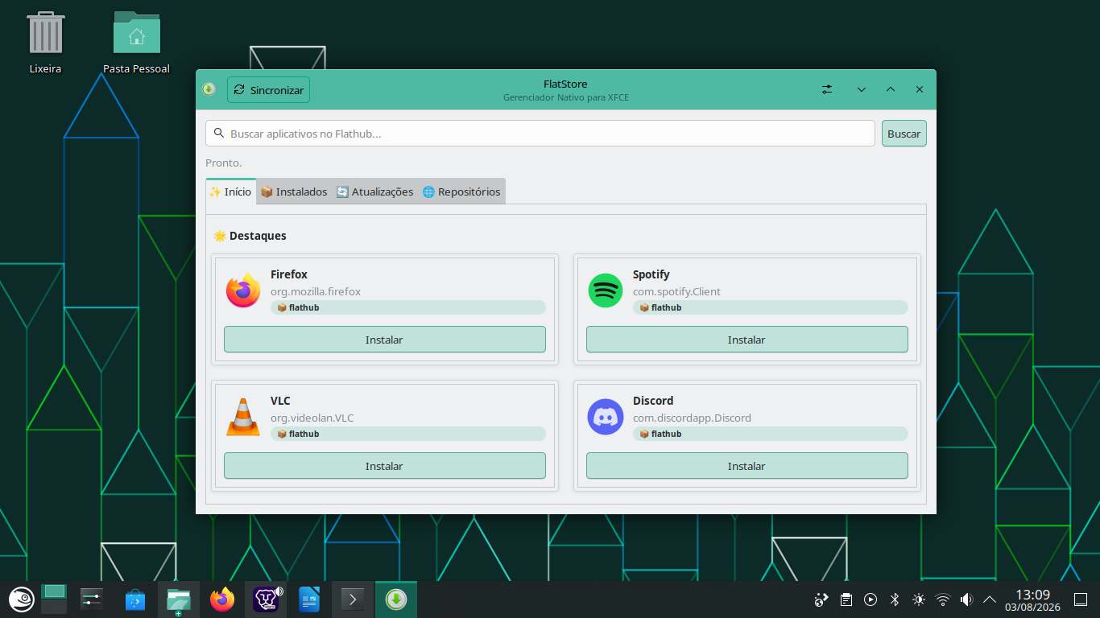Switch to the Início tab
The width and height of the screenshot is (1100, 618).
point(231,192)
